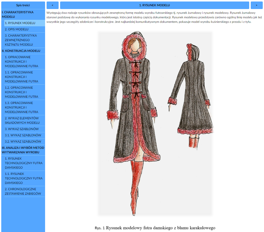Screen dimensions: 264x232
Task: Open "1. OPRACOWANIE KONSTRUKCJI I MODELOWANIE FUTRA" entry
Action: pyautogui.click(x=25, y=62)
